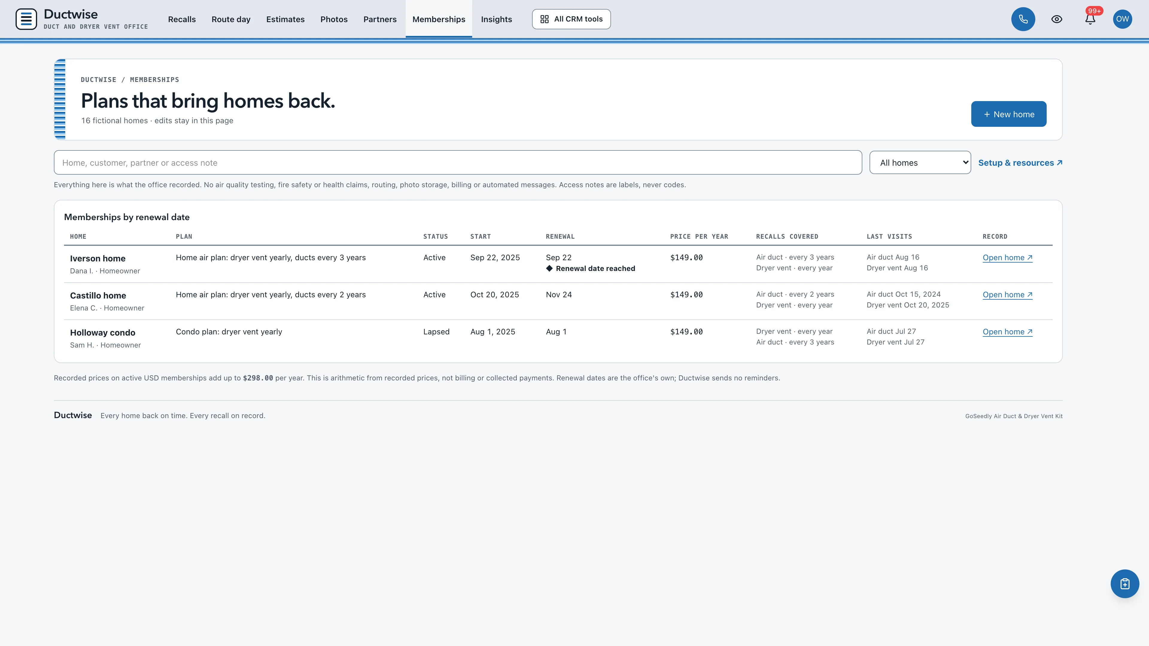Click the PRICE PER YEAR header
The height and width of the screenshot is (646, 1149).
click(x=699, y=237)
